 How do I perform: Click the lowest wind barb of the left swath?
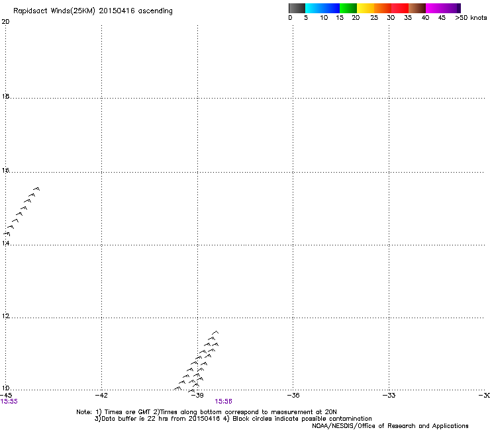[x=7, y=234]
